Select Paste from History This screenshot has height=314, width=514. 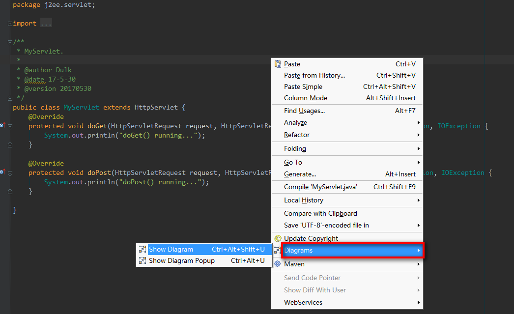[x=347, y=75]
